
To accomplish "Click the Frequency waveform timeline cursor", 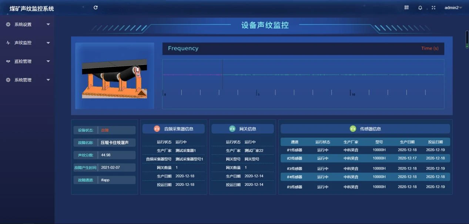I will tap(222, 74).
